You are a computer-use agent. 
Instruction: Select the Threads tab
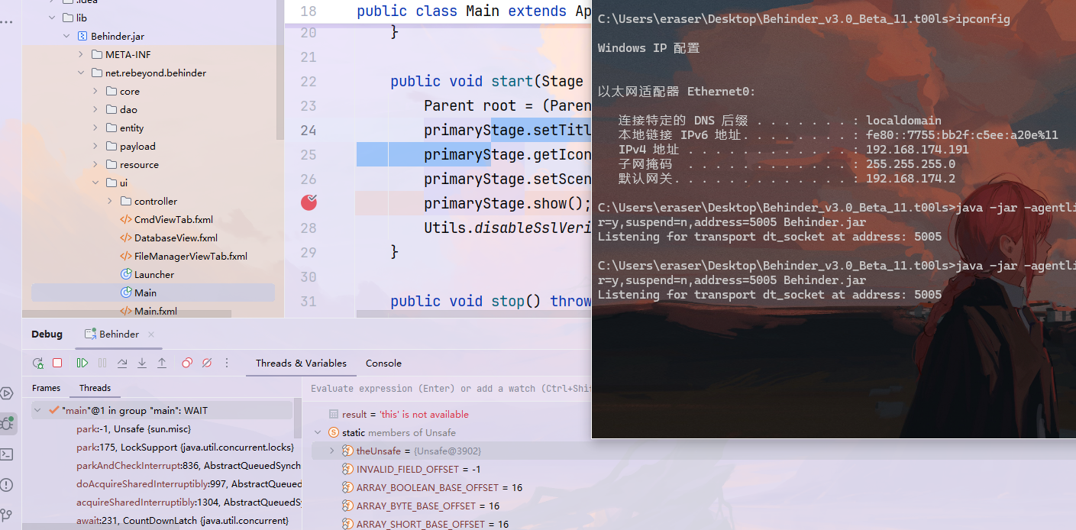[x=95, y=388]
